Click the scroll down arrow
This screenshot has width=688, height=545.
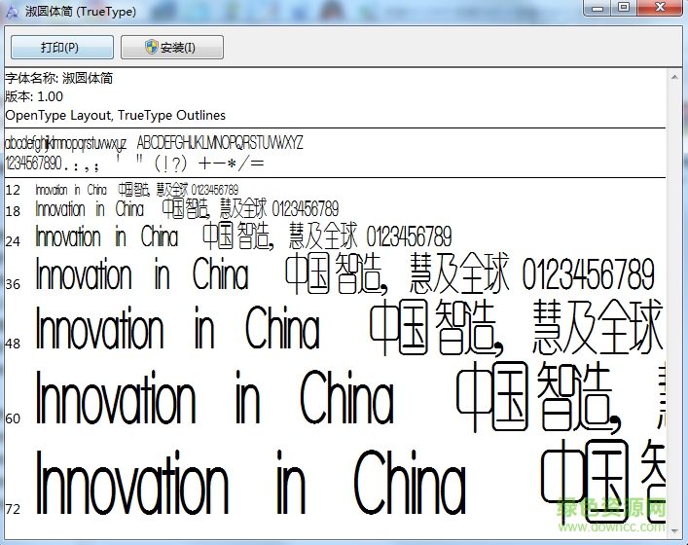(x=674, y=531)
